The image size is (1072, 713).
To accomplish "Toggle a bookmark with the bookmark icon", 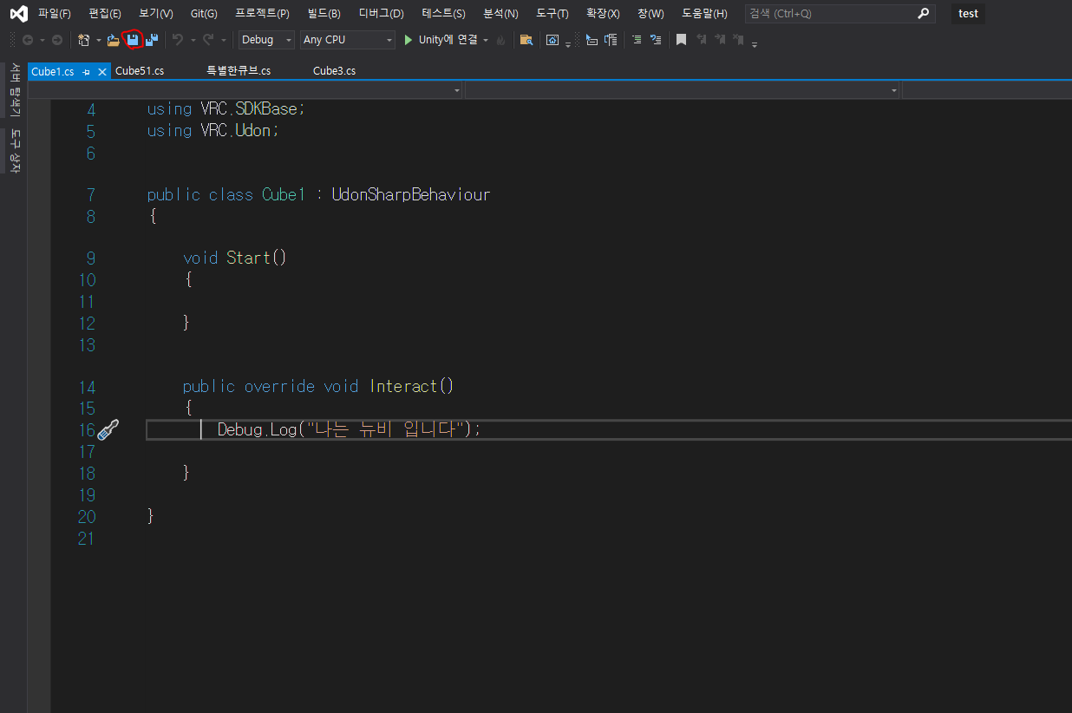I will coord(681,40).
